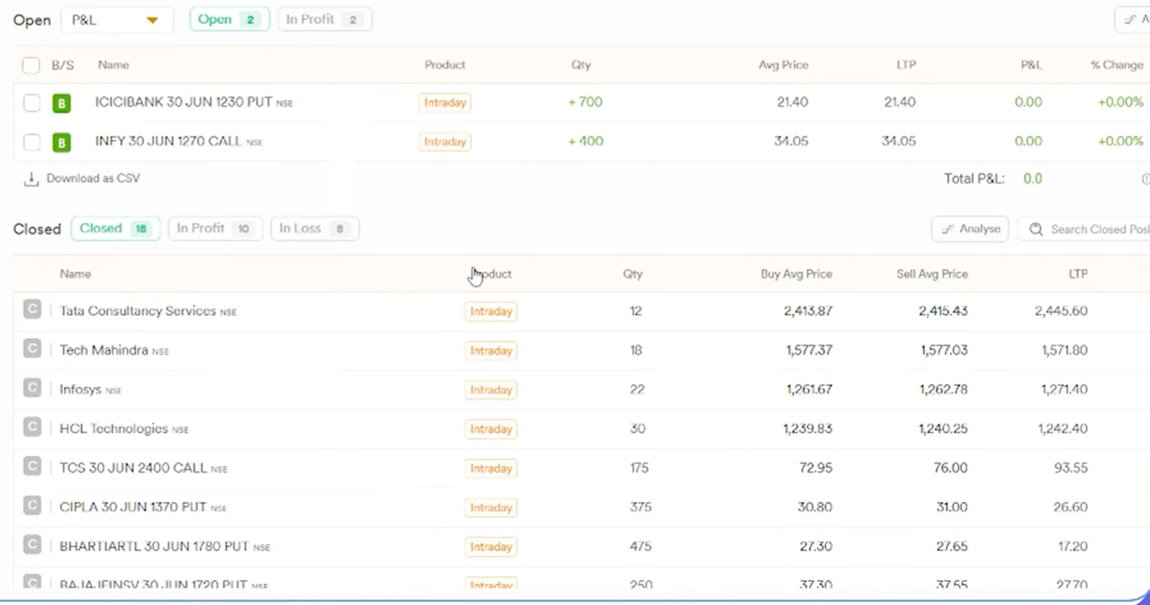The width and height of the screenshot is (1150, 605).
Task: Click the C badge for Infosys
Action: pos(32,388)
